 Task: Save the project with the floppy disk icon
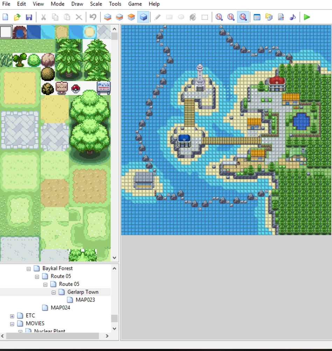29,17
